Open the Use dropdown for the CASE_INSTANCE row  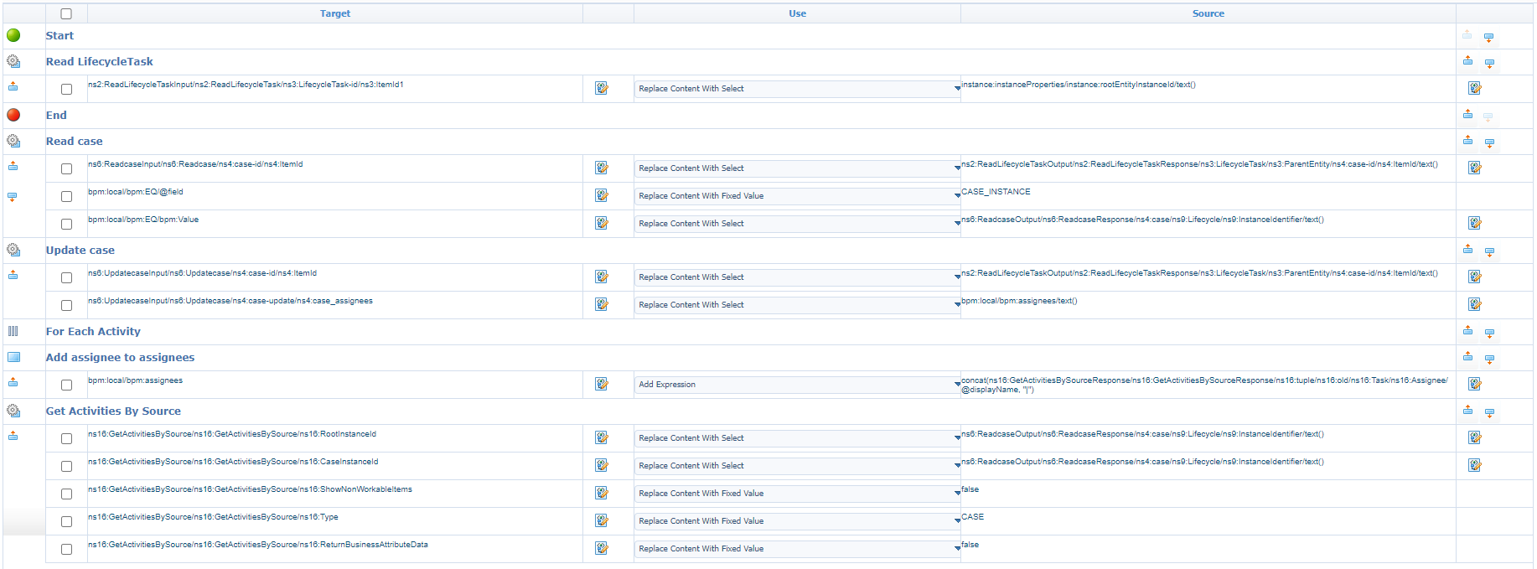click(957, 196)
